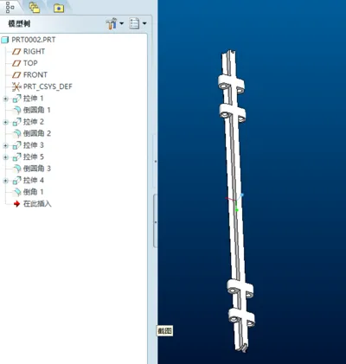The width and height of the screenshot is (346, 364).
Task: Click the 截图 tooltip label
Action: (x=164, y=331)
